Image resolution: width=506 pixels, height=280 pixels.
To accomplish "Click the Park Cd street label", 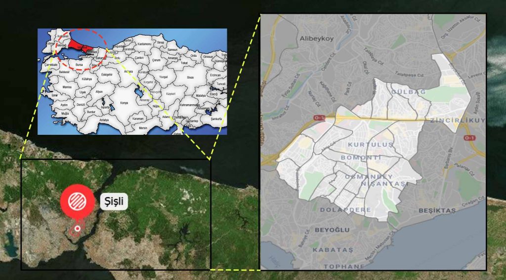I will [347, 89].
